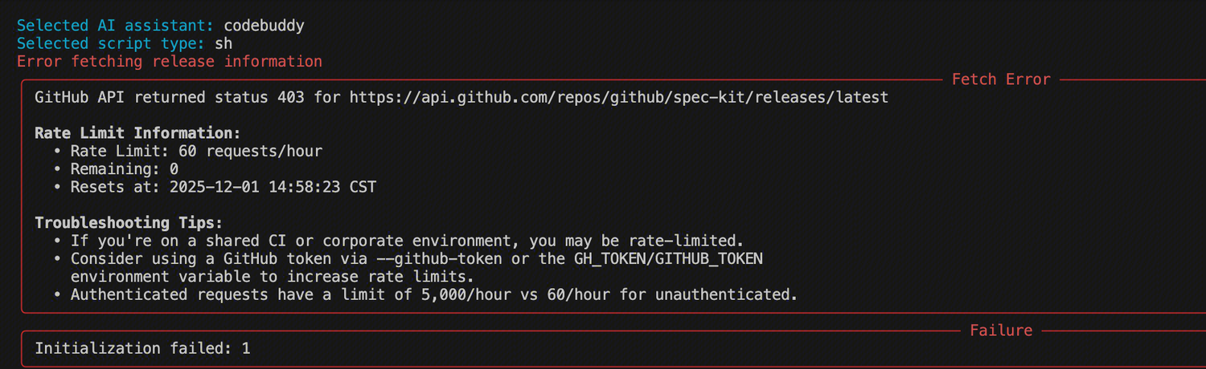1206x369 pixels.
Task: Click the 'Initialization failed: 1' message
Action: pos(142,348)
